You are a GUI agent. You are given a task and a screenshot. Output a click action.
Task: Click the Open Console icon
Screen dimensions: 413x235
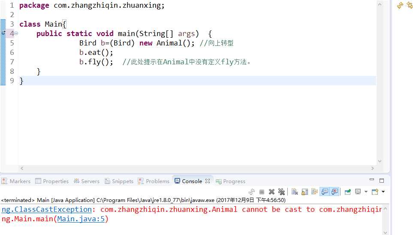pyautogui.click(x=375, y=192)
